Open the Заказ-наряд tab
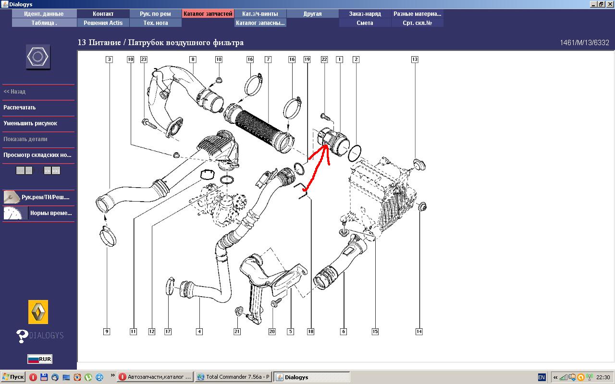The image size is (615, 384). (365, 14)
